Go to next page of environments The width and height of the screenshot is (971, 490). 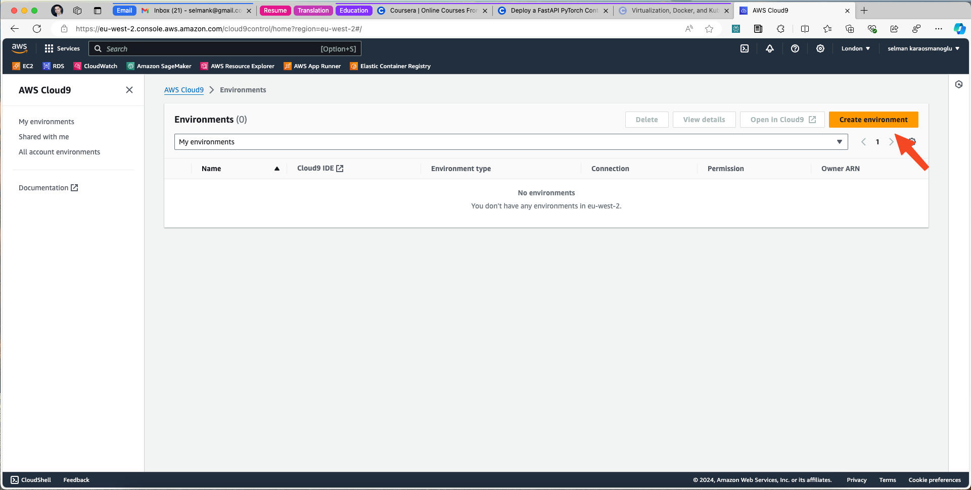pyautogui.click(x=891, y=142)
